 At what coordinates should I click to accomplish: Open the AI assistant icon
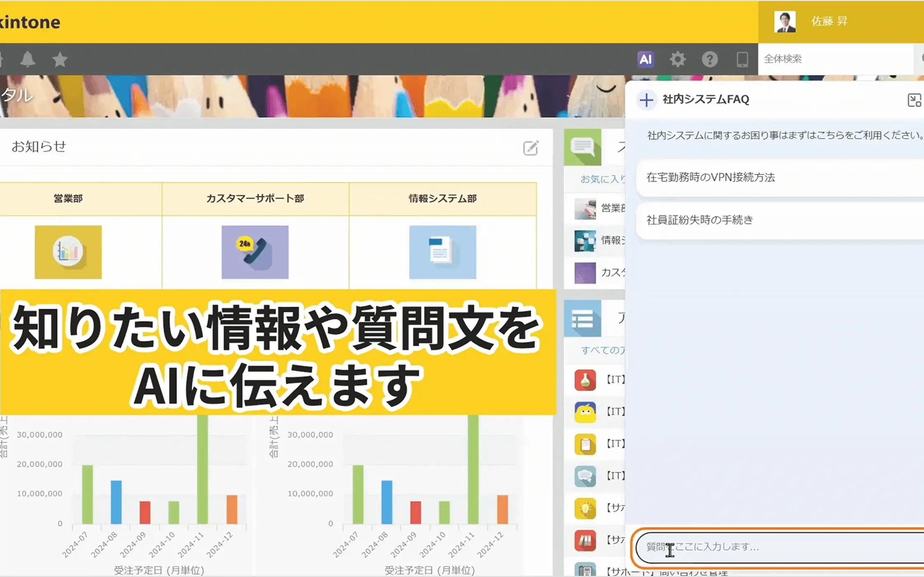(646, 59)
